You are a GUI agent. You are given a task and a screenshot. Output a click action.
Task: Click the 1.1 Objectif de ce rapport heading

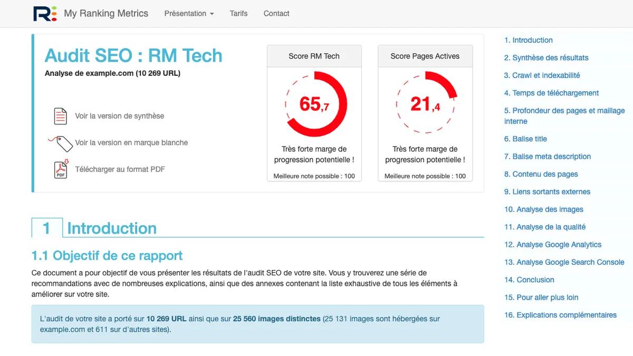[x=107, y=256]
